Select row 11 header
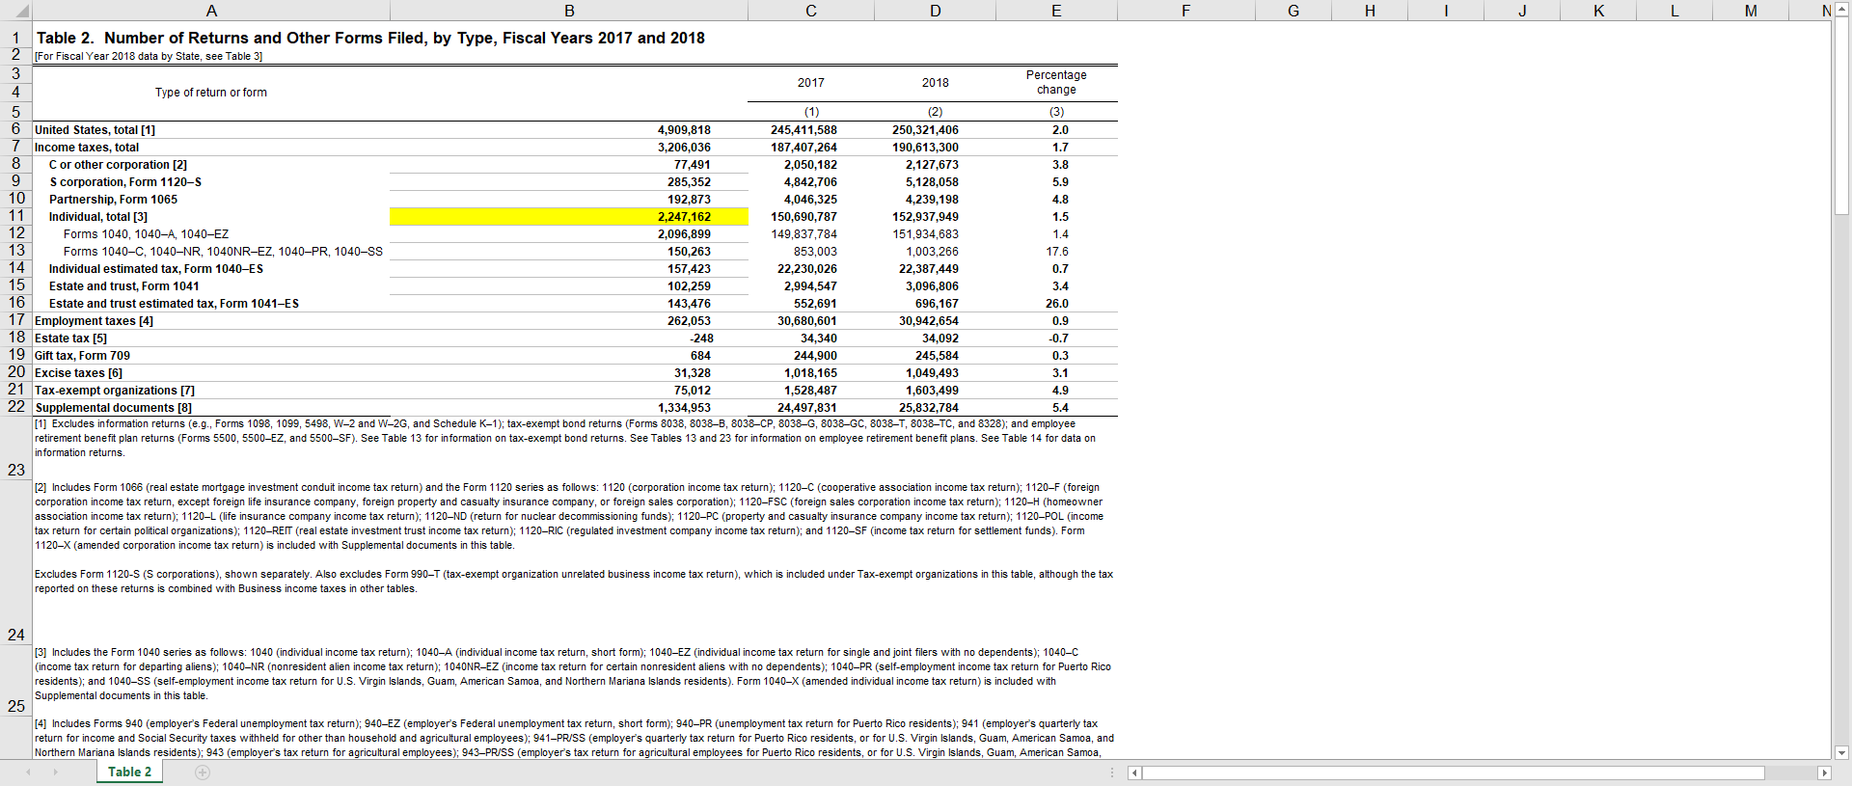The width and height of the screenshot is (1852, 786). click(16, 216)
